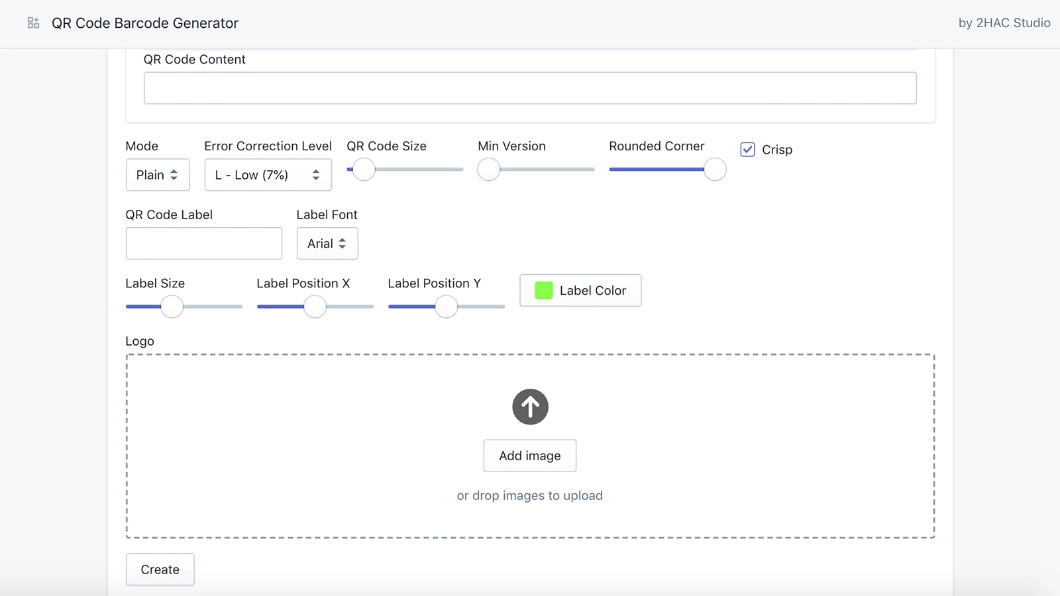This screenshot has width=1060, height=596.
Task: Click the upload arrow icon in Logo area
Action: 530,407
